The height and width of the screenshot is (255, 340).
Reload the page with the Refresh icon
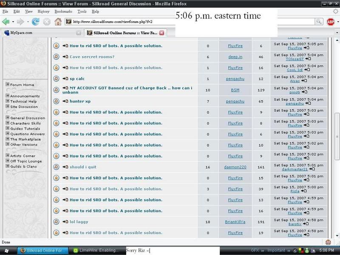pyautogui.click(x=35, y=22)
